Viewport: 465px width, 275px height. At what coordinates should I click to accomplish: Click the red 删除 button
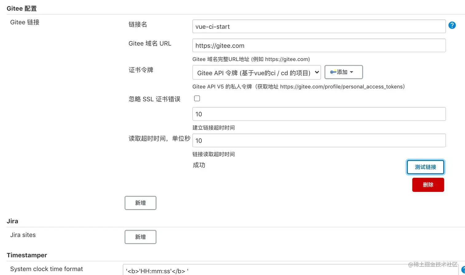tap(428, 185)
